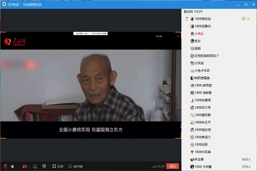Screen dimensions: 257x171
Task: Close the embedded video using its X
Action: pos(178,37)
